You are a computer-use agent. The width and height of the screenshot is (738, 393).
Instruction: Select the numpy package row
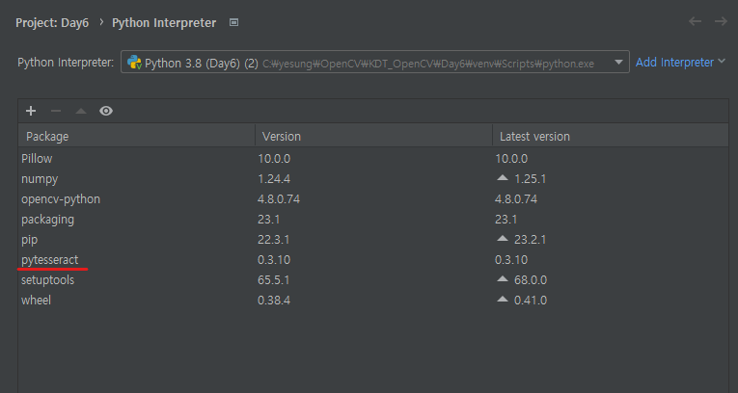pyautogui.click(x=373, y=178)
